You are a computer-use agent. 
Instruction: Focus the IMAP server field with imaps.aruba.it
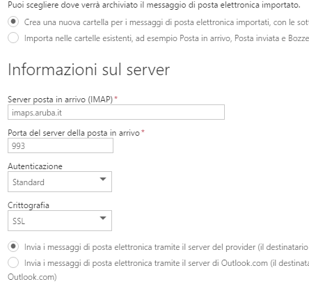[x=116, y=112]
